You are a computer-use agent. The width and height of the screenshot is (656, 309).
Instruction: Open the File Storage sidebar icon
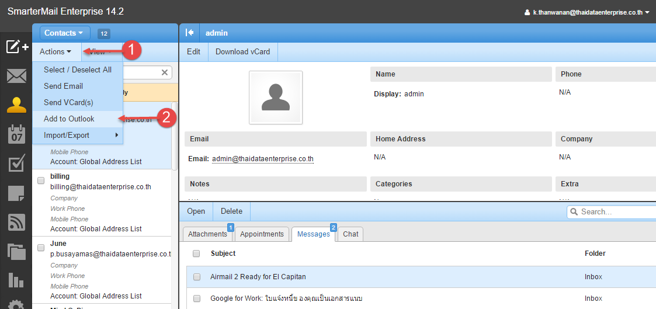pyautogui.click(x=17, y=252)
